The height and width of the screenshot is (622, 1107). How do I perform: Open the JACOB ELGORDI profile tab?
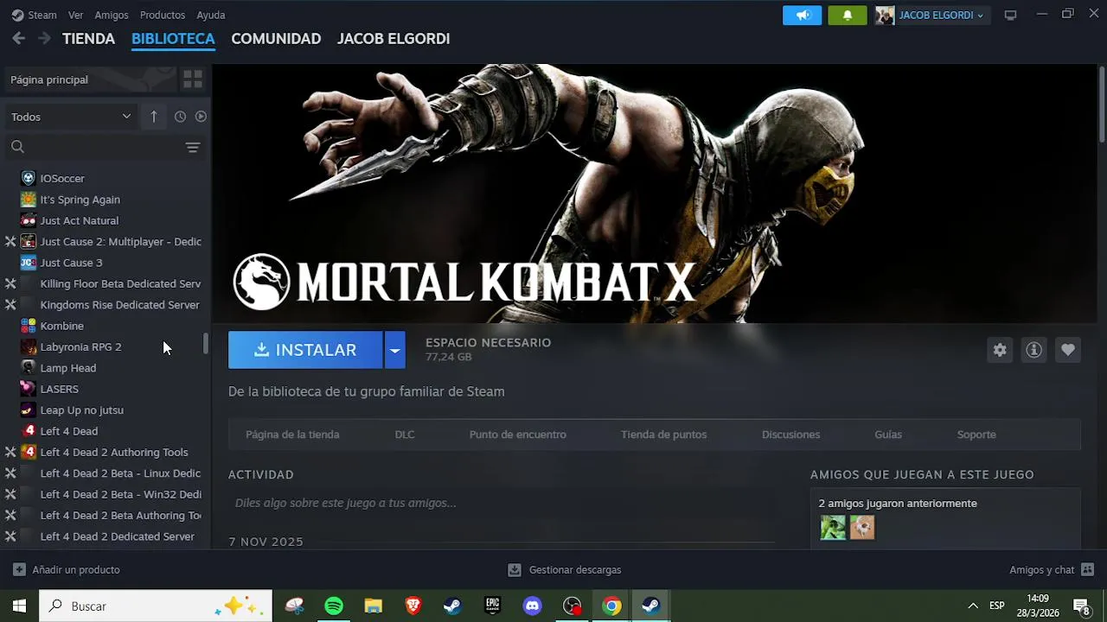pos(394,38)
